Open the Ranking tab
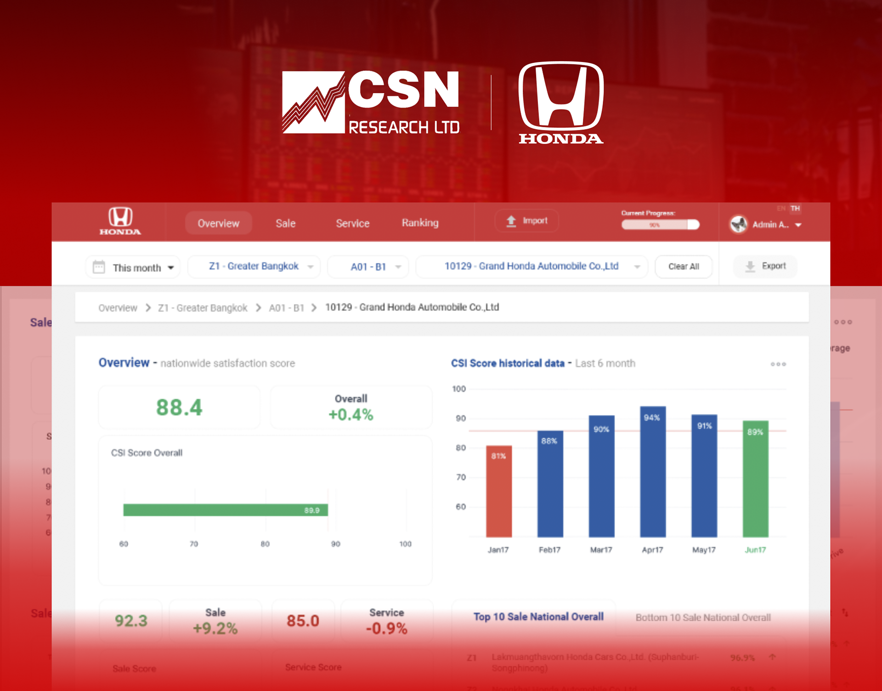 click(x=420, y=223)
